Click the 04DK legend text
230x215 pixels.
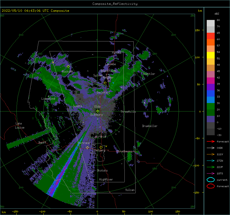(220, 148)
